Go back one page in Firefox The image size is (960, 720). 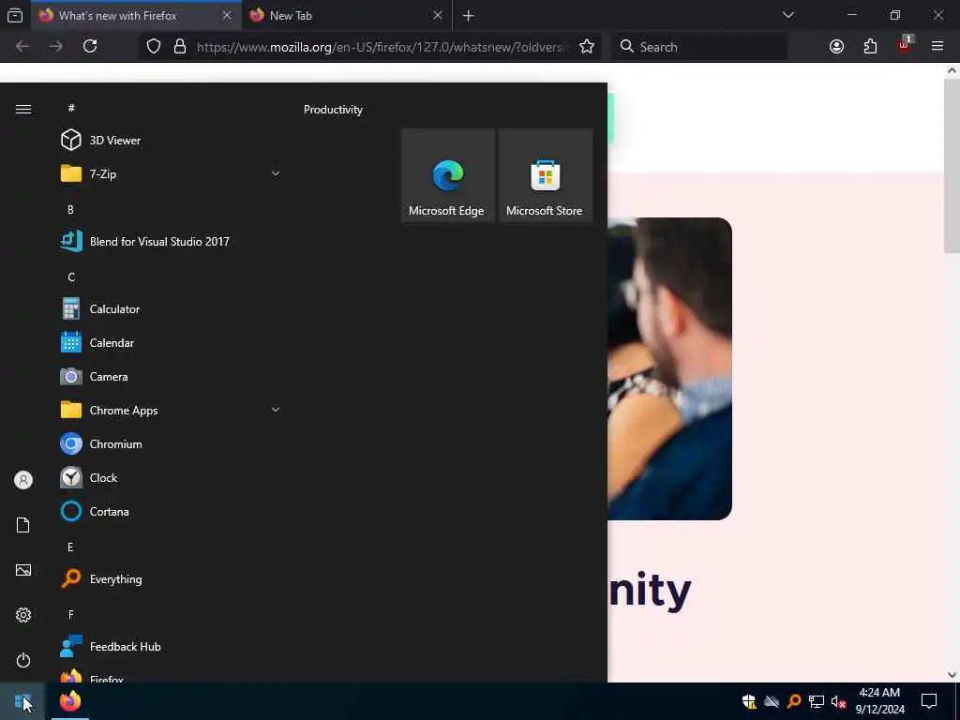click(22, 47)
